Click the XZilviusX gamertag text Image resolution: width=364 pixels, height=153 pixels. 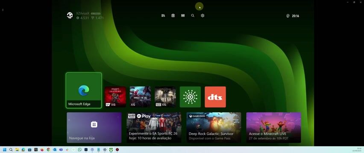coord(82,13)
